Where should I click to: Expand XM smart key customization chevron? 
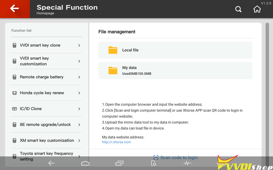coord(79,140)
